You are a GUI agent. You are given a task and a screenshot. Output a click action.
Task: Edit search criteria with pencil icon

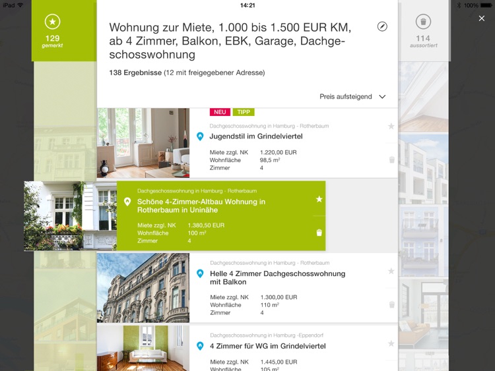[x=382, y=26]
